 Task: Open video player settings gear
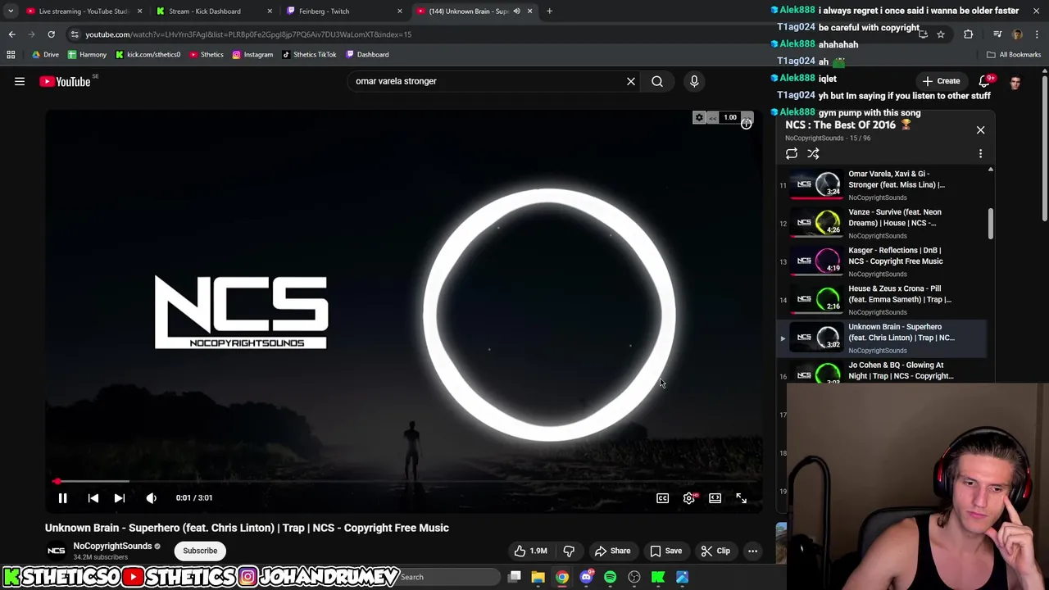tap(689, 497)
